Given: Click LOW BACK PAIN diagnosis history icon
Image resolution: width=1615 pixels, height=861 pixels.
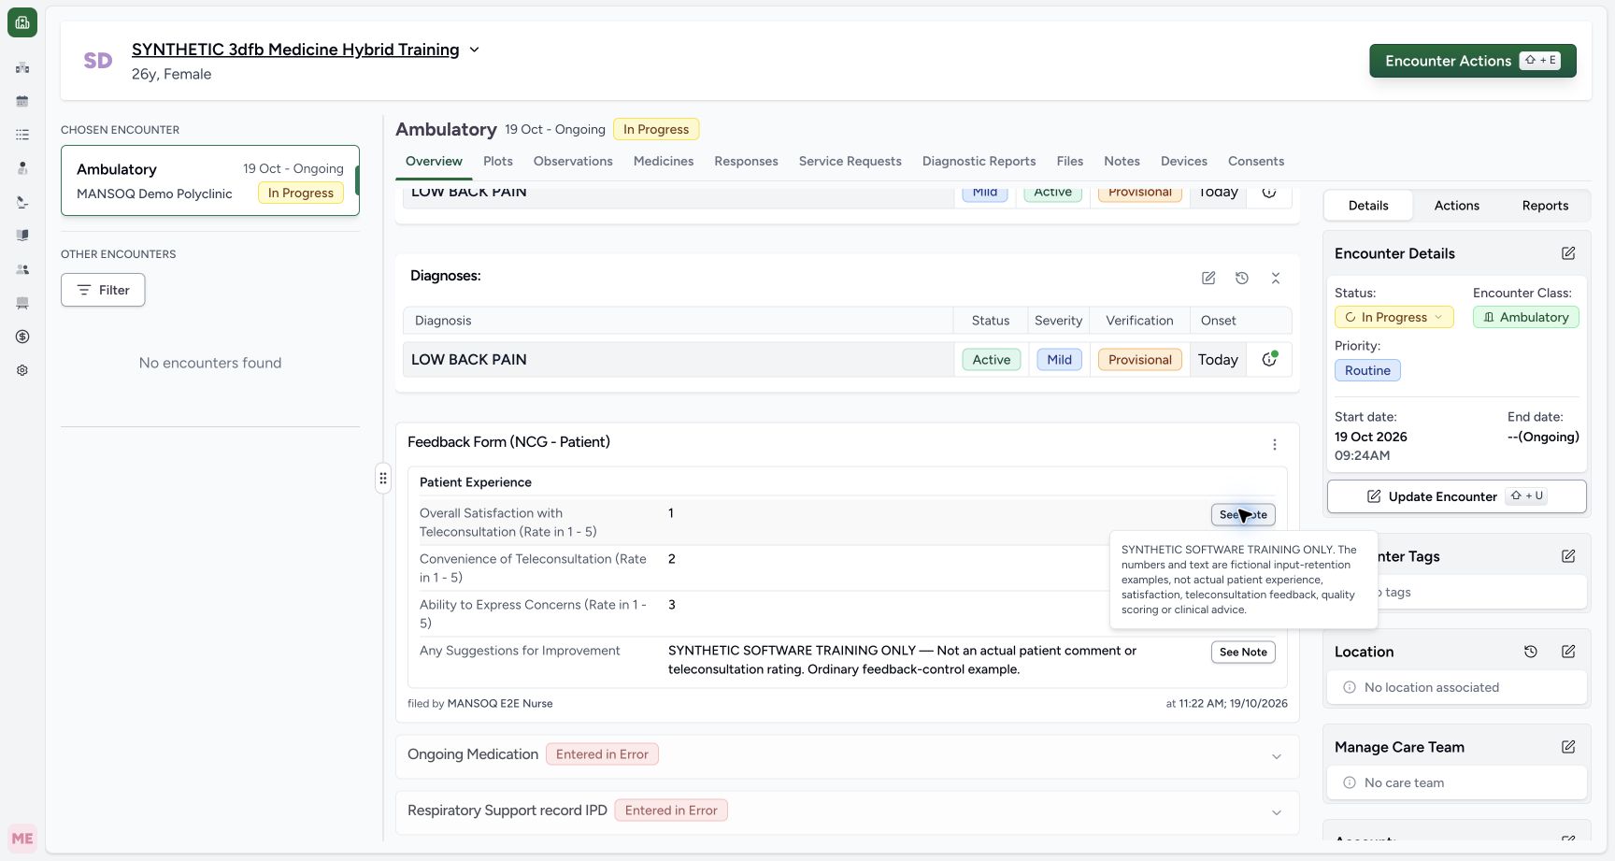Looking at the screenshot, I should (1269, 359).
